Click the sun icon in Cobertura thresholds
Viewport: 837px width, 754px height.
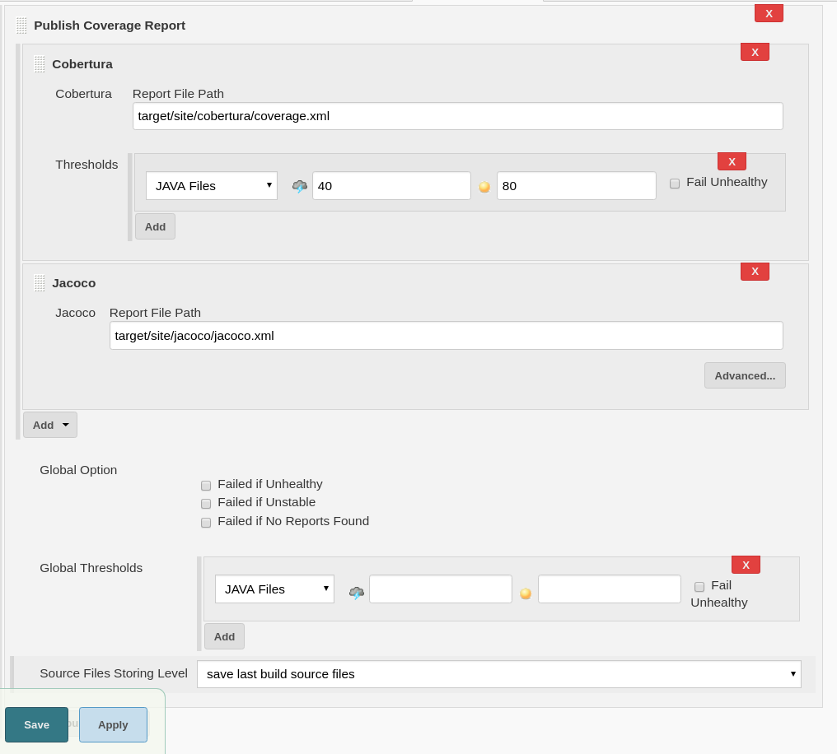[484, 187]
